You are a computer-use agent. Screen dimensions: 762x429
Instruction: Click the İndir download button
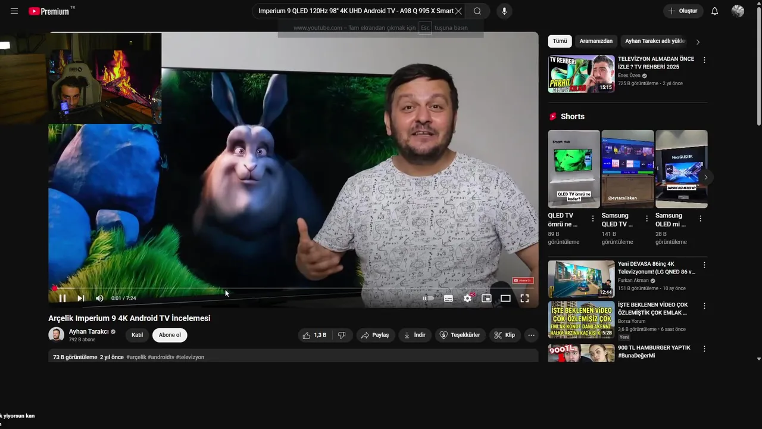coord(415,335)
